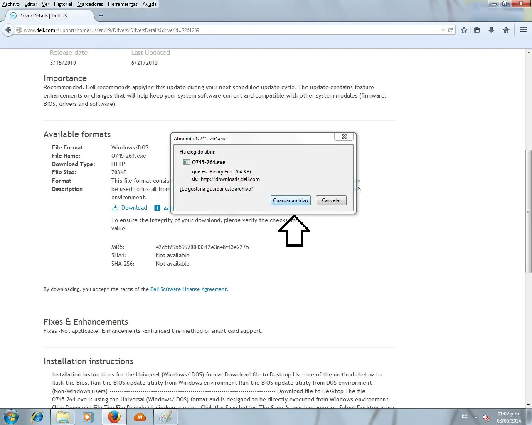Click the ES language indicator
532x425 pixels.
(465, 416)
